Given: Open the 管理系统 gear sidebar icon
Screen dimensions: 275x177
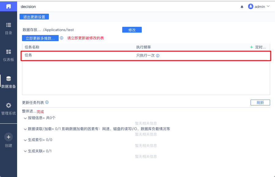Looking at the screenshot, I should click(9, 105).
